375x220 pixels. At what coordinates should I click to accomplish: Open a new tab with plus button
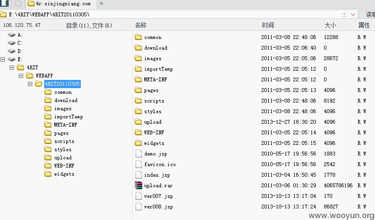point(101,3)
